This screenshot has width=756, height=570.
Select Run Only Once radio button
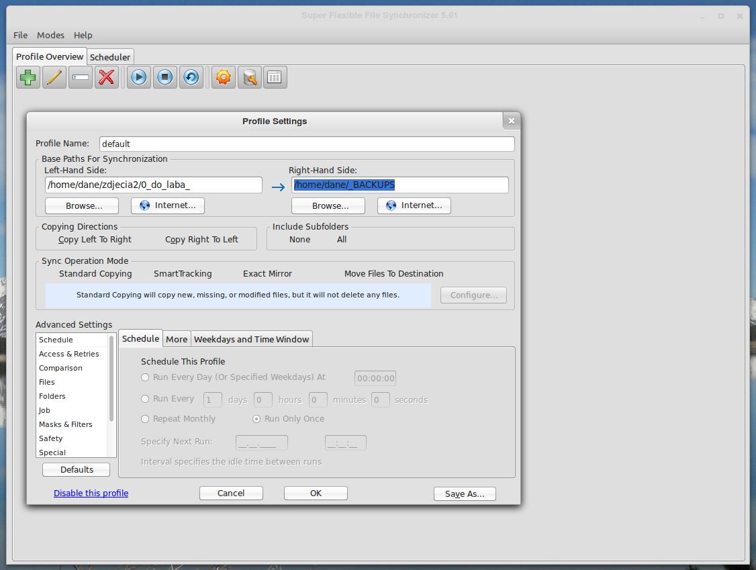pos(256,418)
